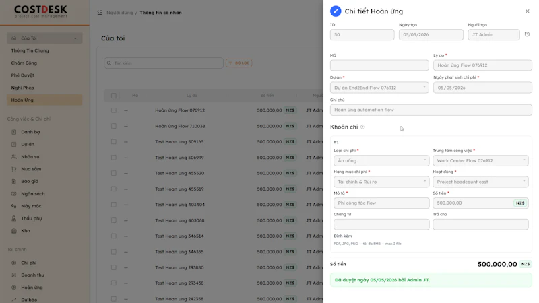The height and width of the screenshot is (303, 539).
Task: Click the search magnifier icon
Action: click(109, 63)
